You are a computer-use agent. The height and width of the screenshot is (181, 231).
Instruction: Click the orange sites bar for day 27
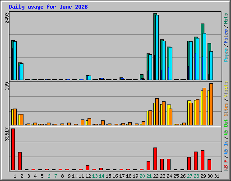pyautogui.click(x=191, y=114)
